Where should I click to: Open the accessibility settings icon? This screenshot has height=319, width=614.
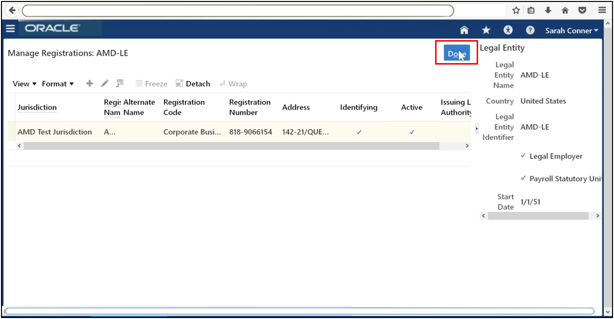pos(508,30)
